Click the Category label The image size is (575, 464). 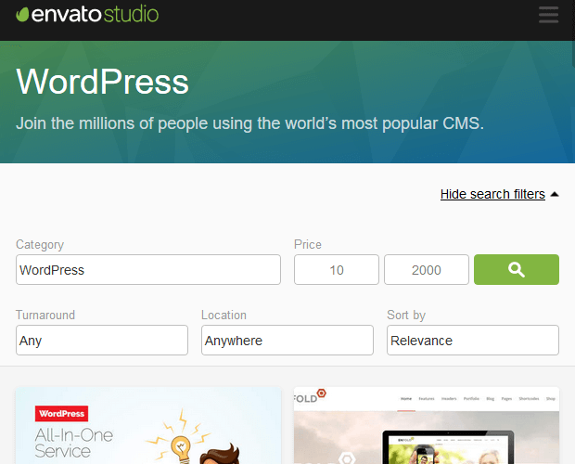click(40, 245)
